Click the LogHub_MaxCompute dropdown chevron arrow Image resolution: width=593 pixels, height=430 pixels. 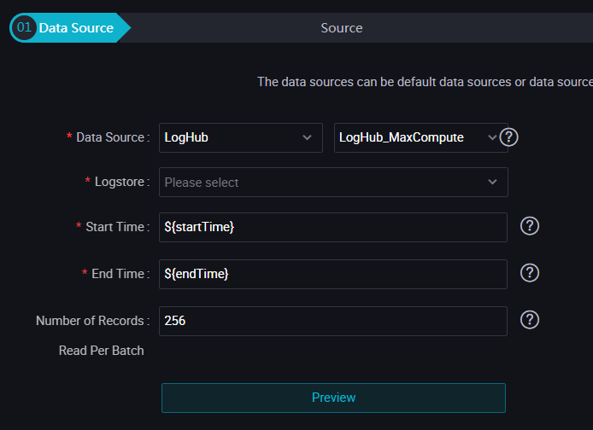click(x=491, y=137)
